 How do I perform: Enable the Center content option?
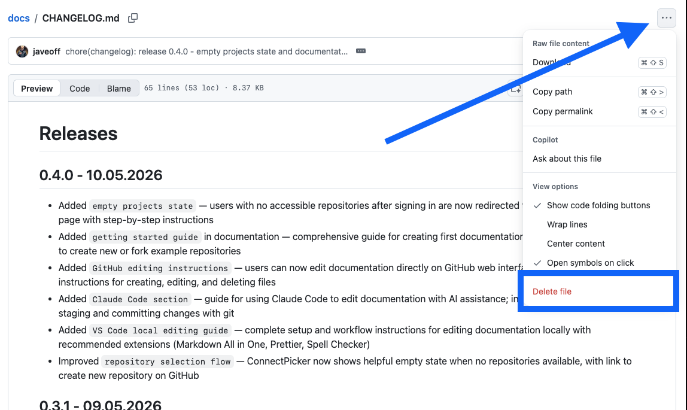(x=599, y=244)
